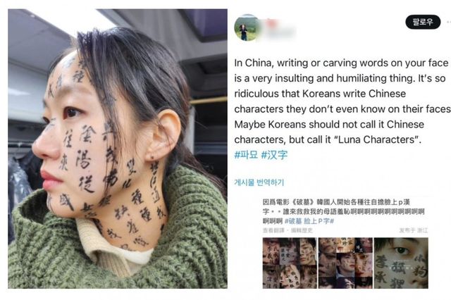Open the first collage thumbnail in embedded post
The image size is (451, 300).
point(290,263)
